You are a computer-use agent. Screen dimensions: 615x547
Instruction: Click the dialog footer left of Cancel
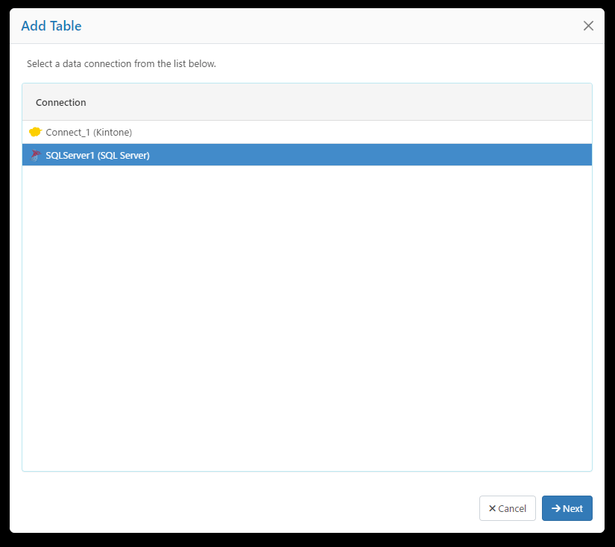coord(246,508)
